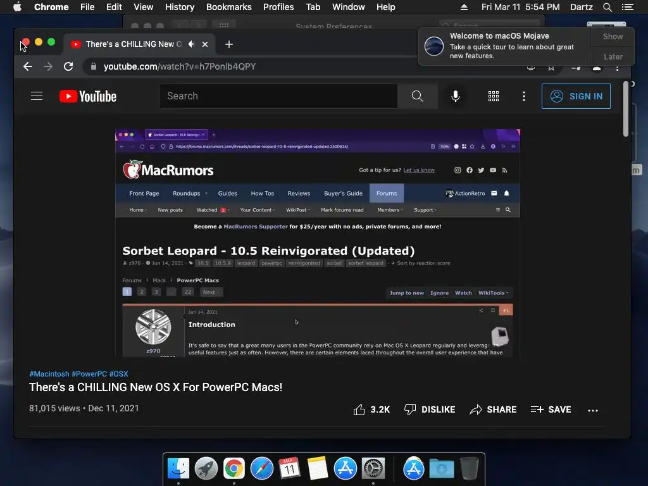Go back in Chrome

tap(28, 66)
